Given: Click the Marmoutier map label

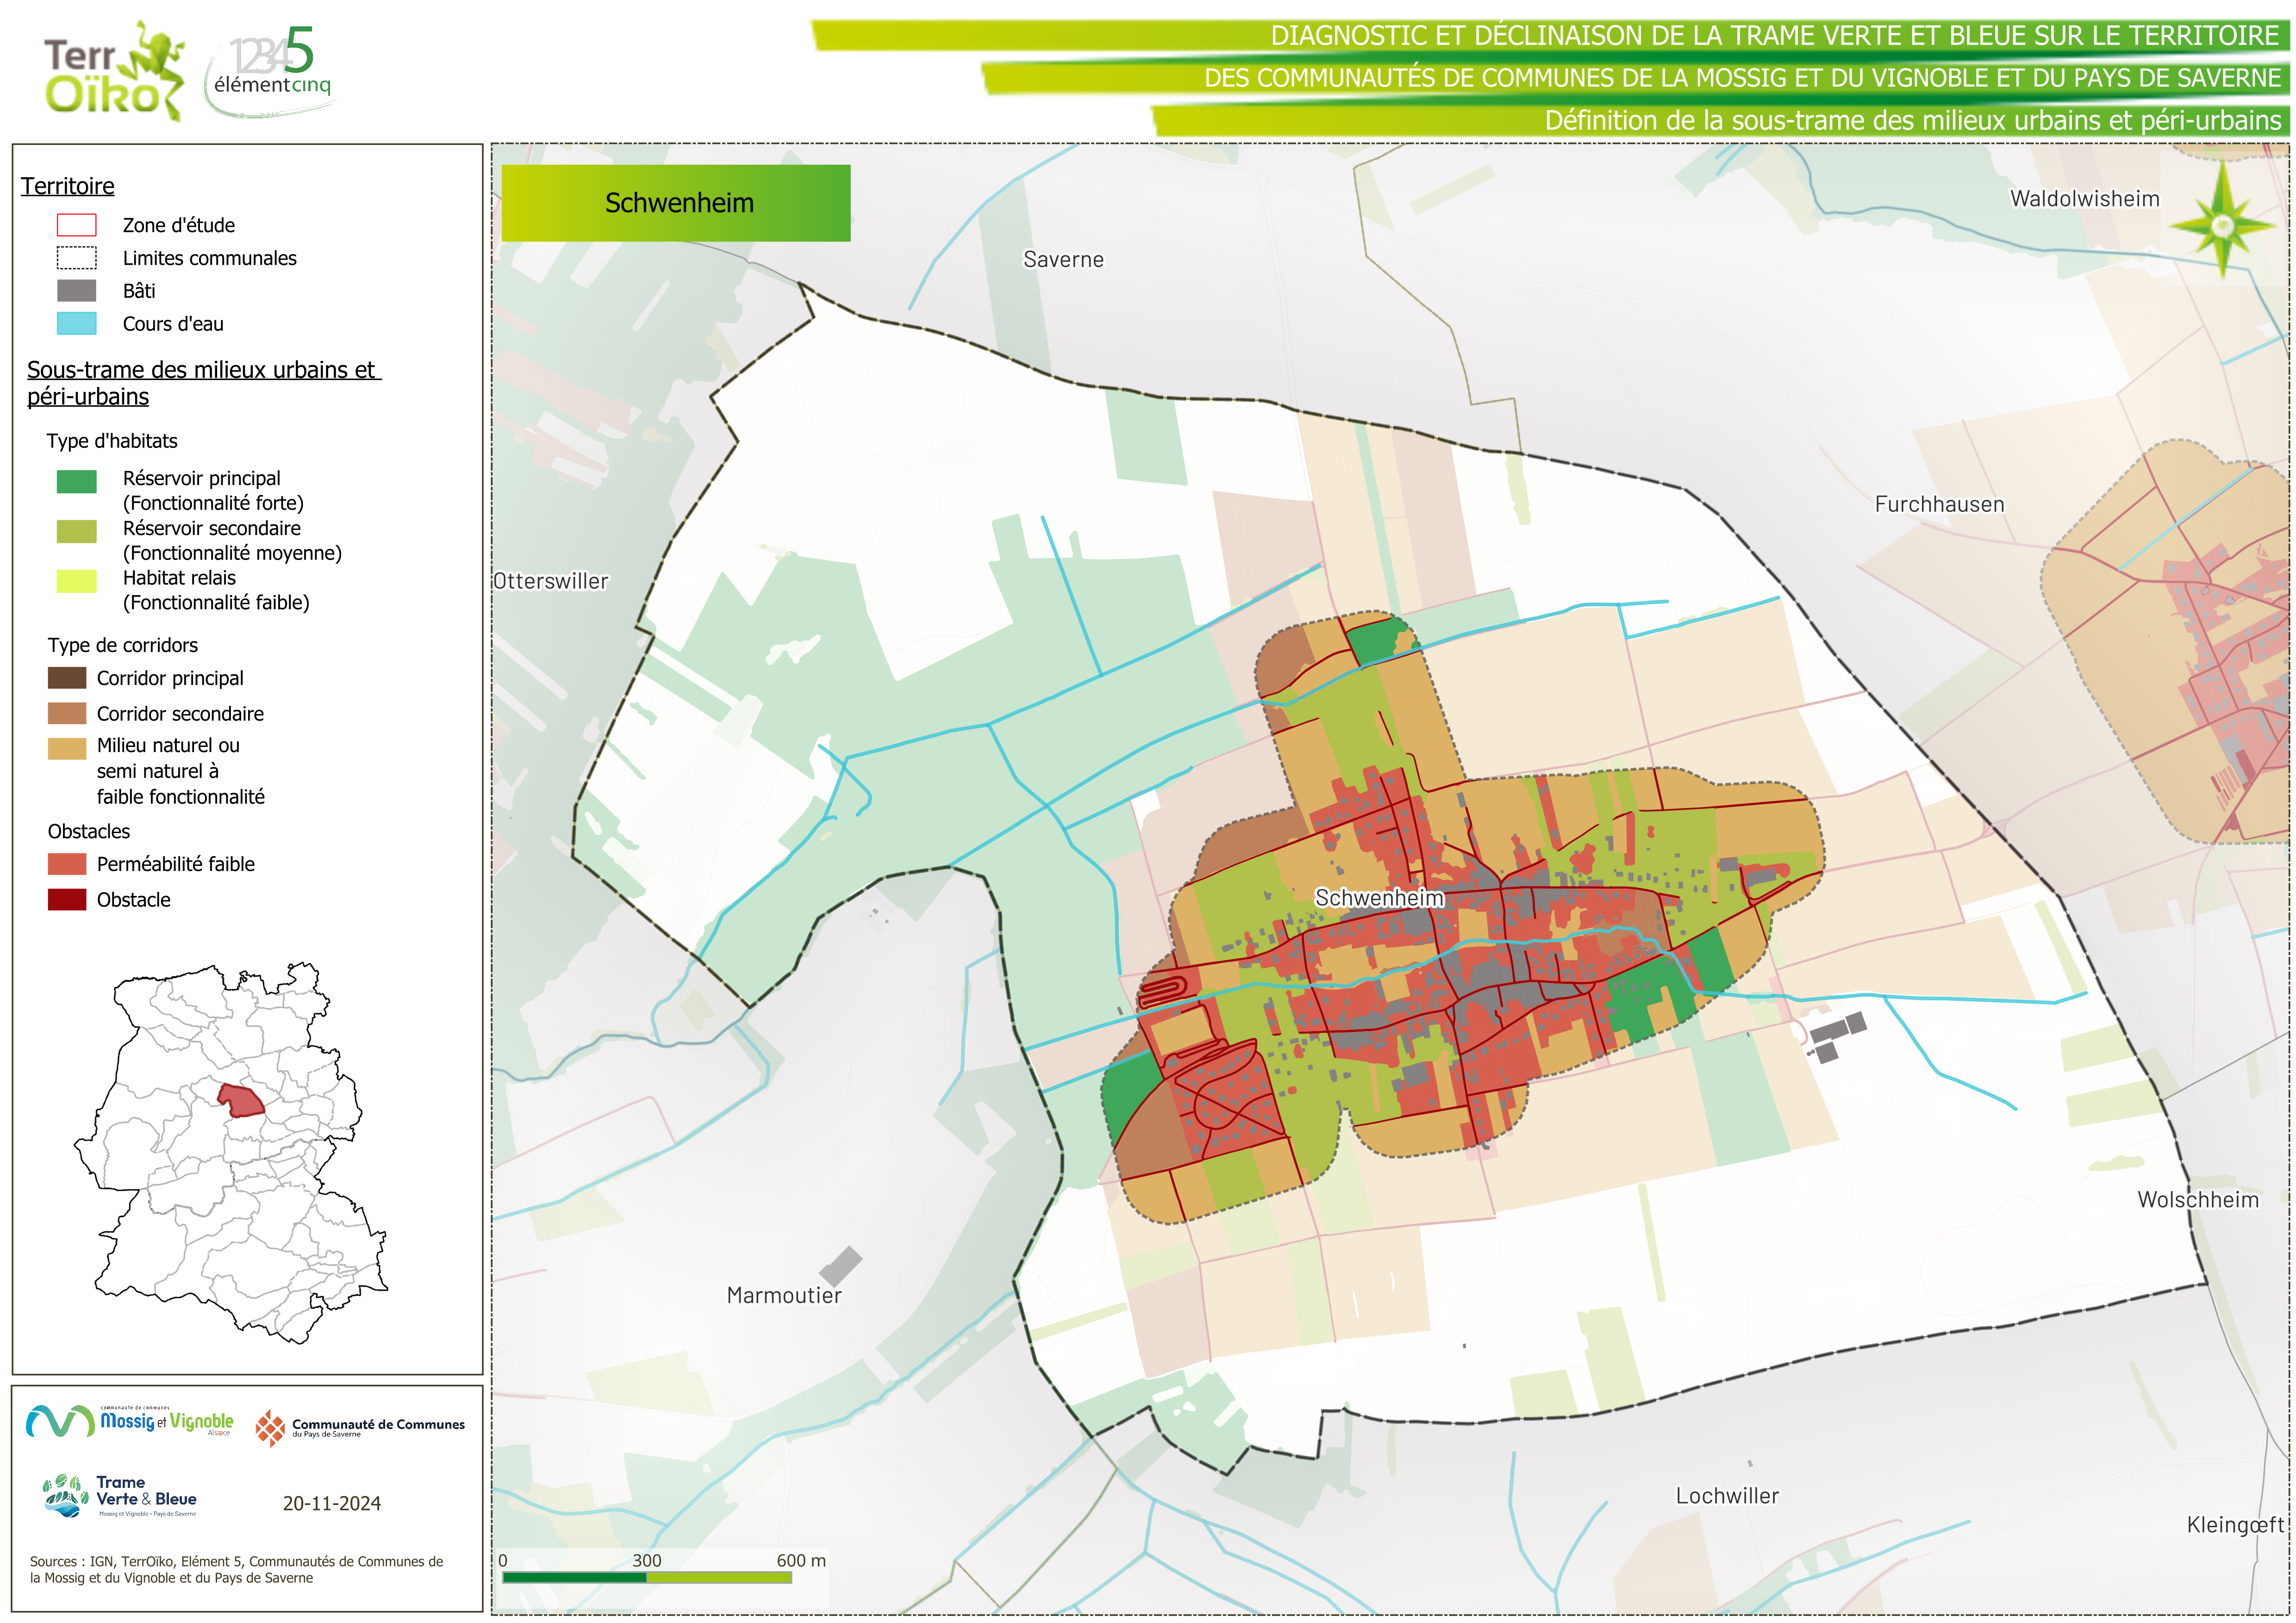Looking at the screenshot, I should click(784, 1295).
